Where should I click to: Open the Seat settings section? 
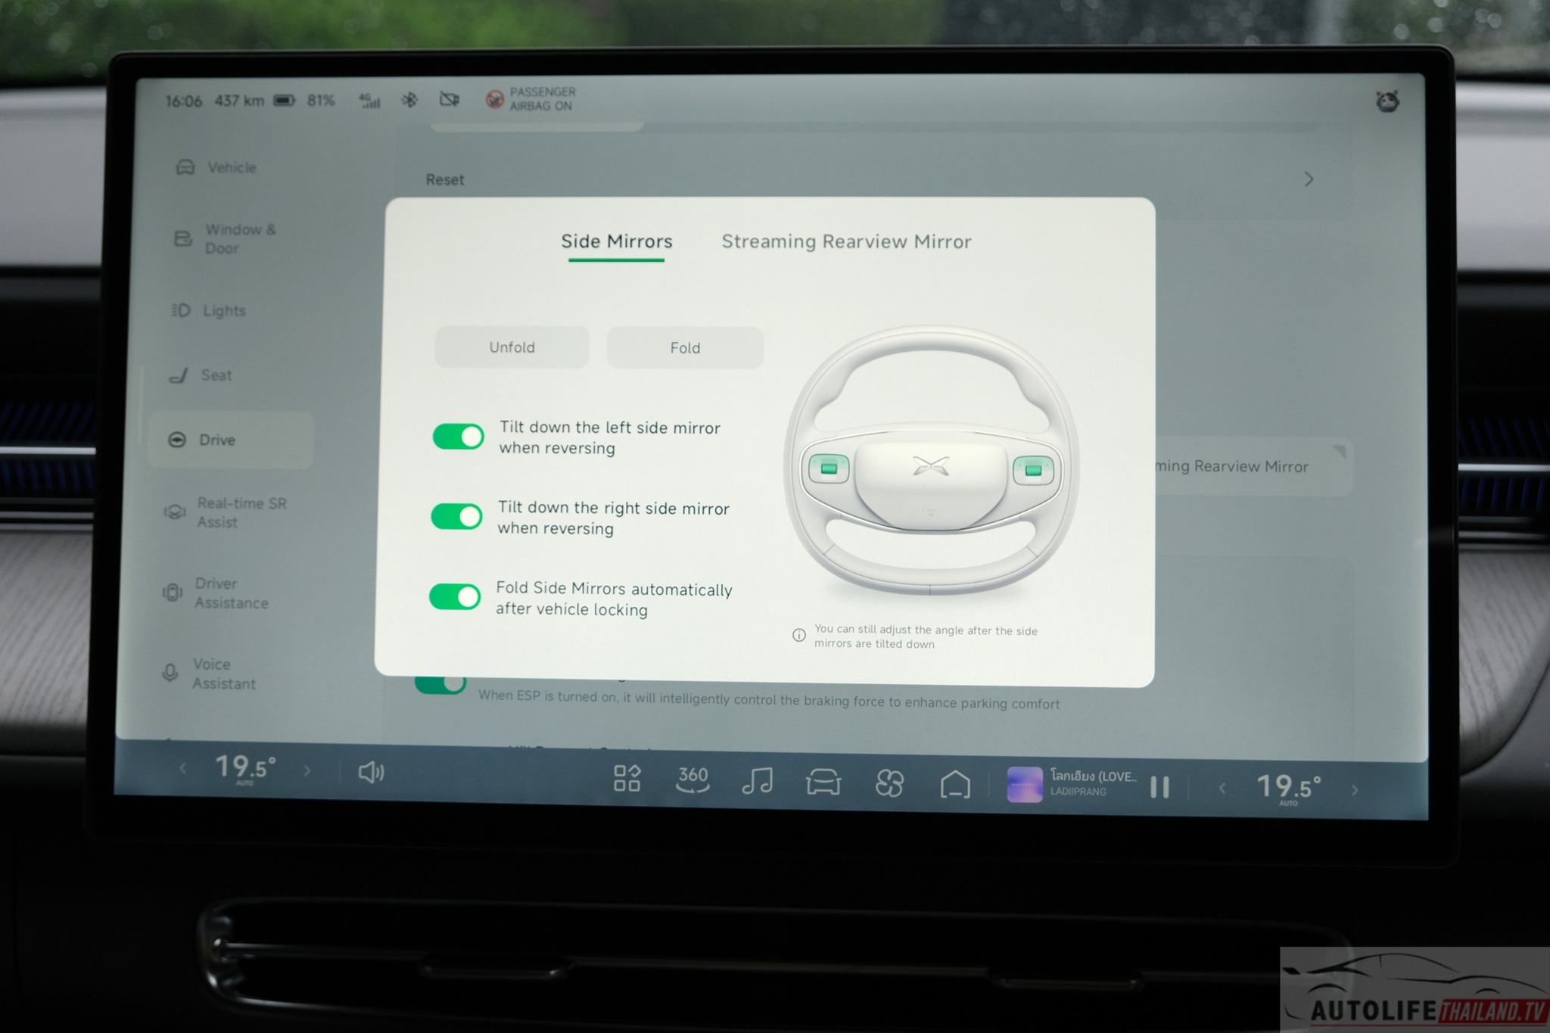tap(201, 375)
